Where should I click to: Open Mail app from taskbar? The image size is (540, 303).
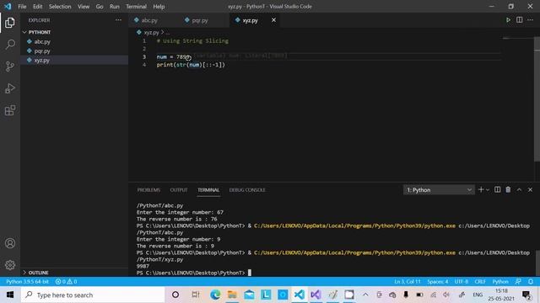click(x=249, y=295)
